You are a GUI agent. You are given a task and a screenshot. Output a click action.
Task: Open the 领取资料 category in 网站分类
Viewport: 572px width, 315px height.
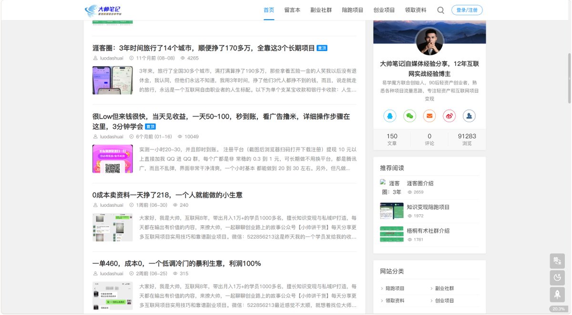pyautogui.click(x=395, y=301)
